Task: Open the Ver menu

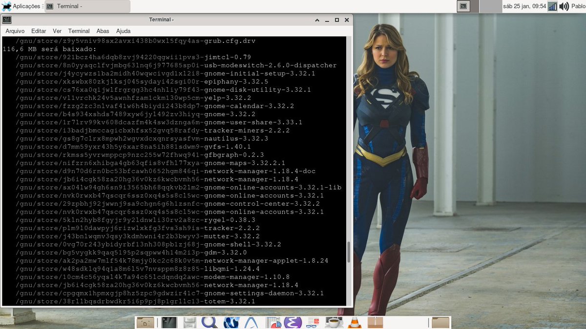Action: (57, 31)
